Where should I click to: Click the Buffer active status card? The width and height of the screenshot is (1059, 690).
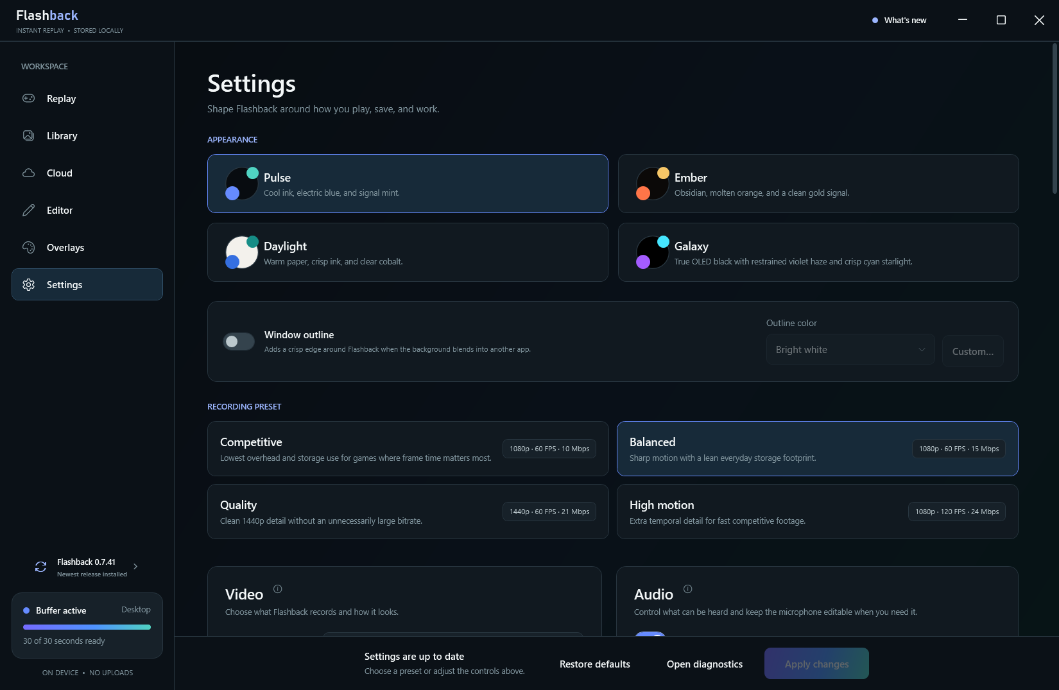87,625
